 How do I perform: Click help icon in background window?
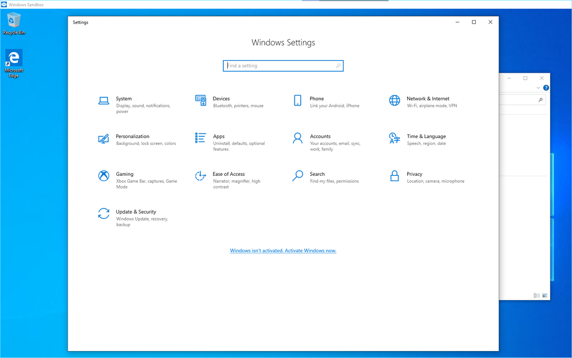pos(546,88)
